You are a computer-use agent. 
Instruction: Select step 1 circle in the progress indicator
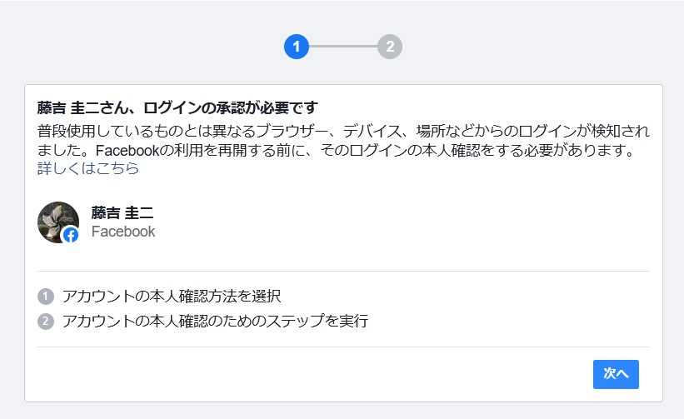tap(297, 47)
